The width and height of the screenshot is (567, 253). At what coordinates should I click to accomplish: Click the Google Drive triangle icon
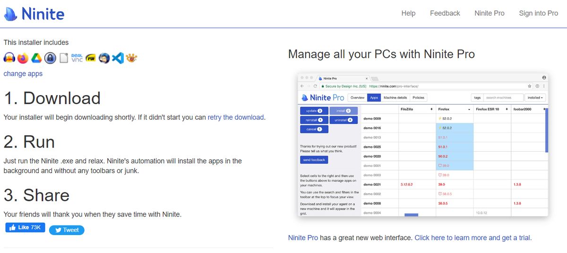pyautogui.click(x=36, y=58)
